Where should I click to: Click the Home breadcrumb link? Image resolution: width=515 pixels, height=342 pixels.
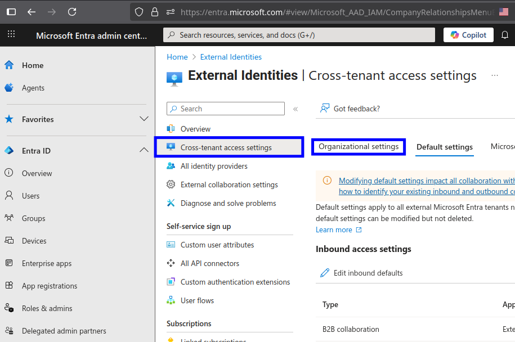tap(177, 57)
